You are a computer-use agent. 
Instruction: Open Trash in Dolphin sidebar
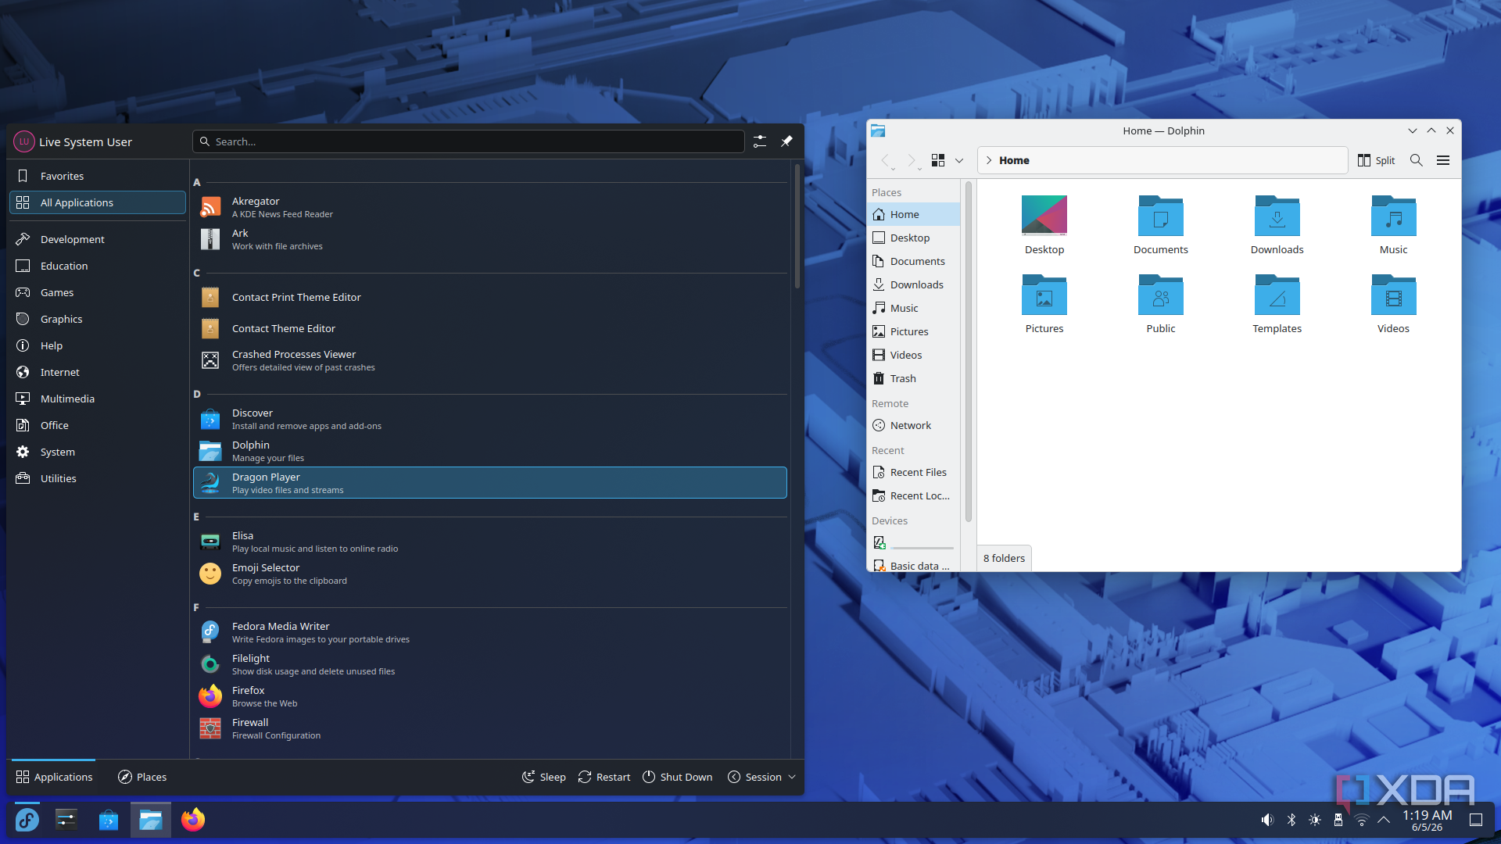(x=913, y=378)
